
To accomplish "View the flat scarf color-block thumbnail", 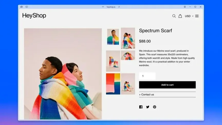I will (x=113, y=84).
